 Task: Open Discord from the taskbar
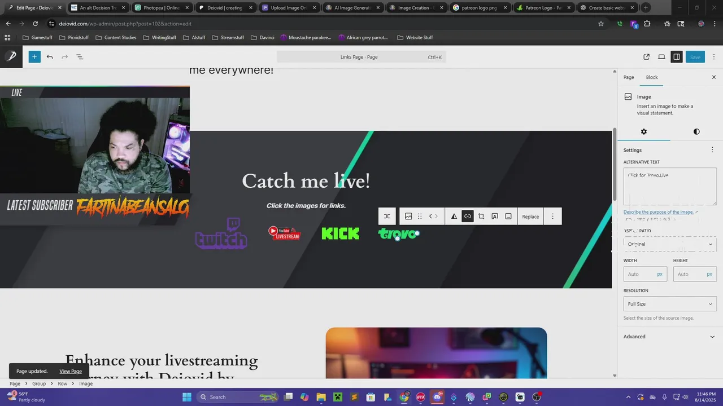point(437,397)
